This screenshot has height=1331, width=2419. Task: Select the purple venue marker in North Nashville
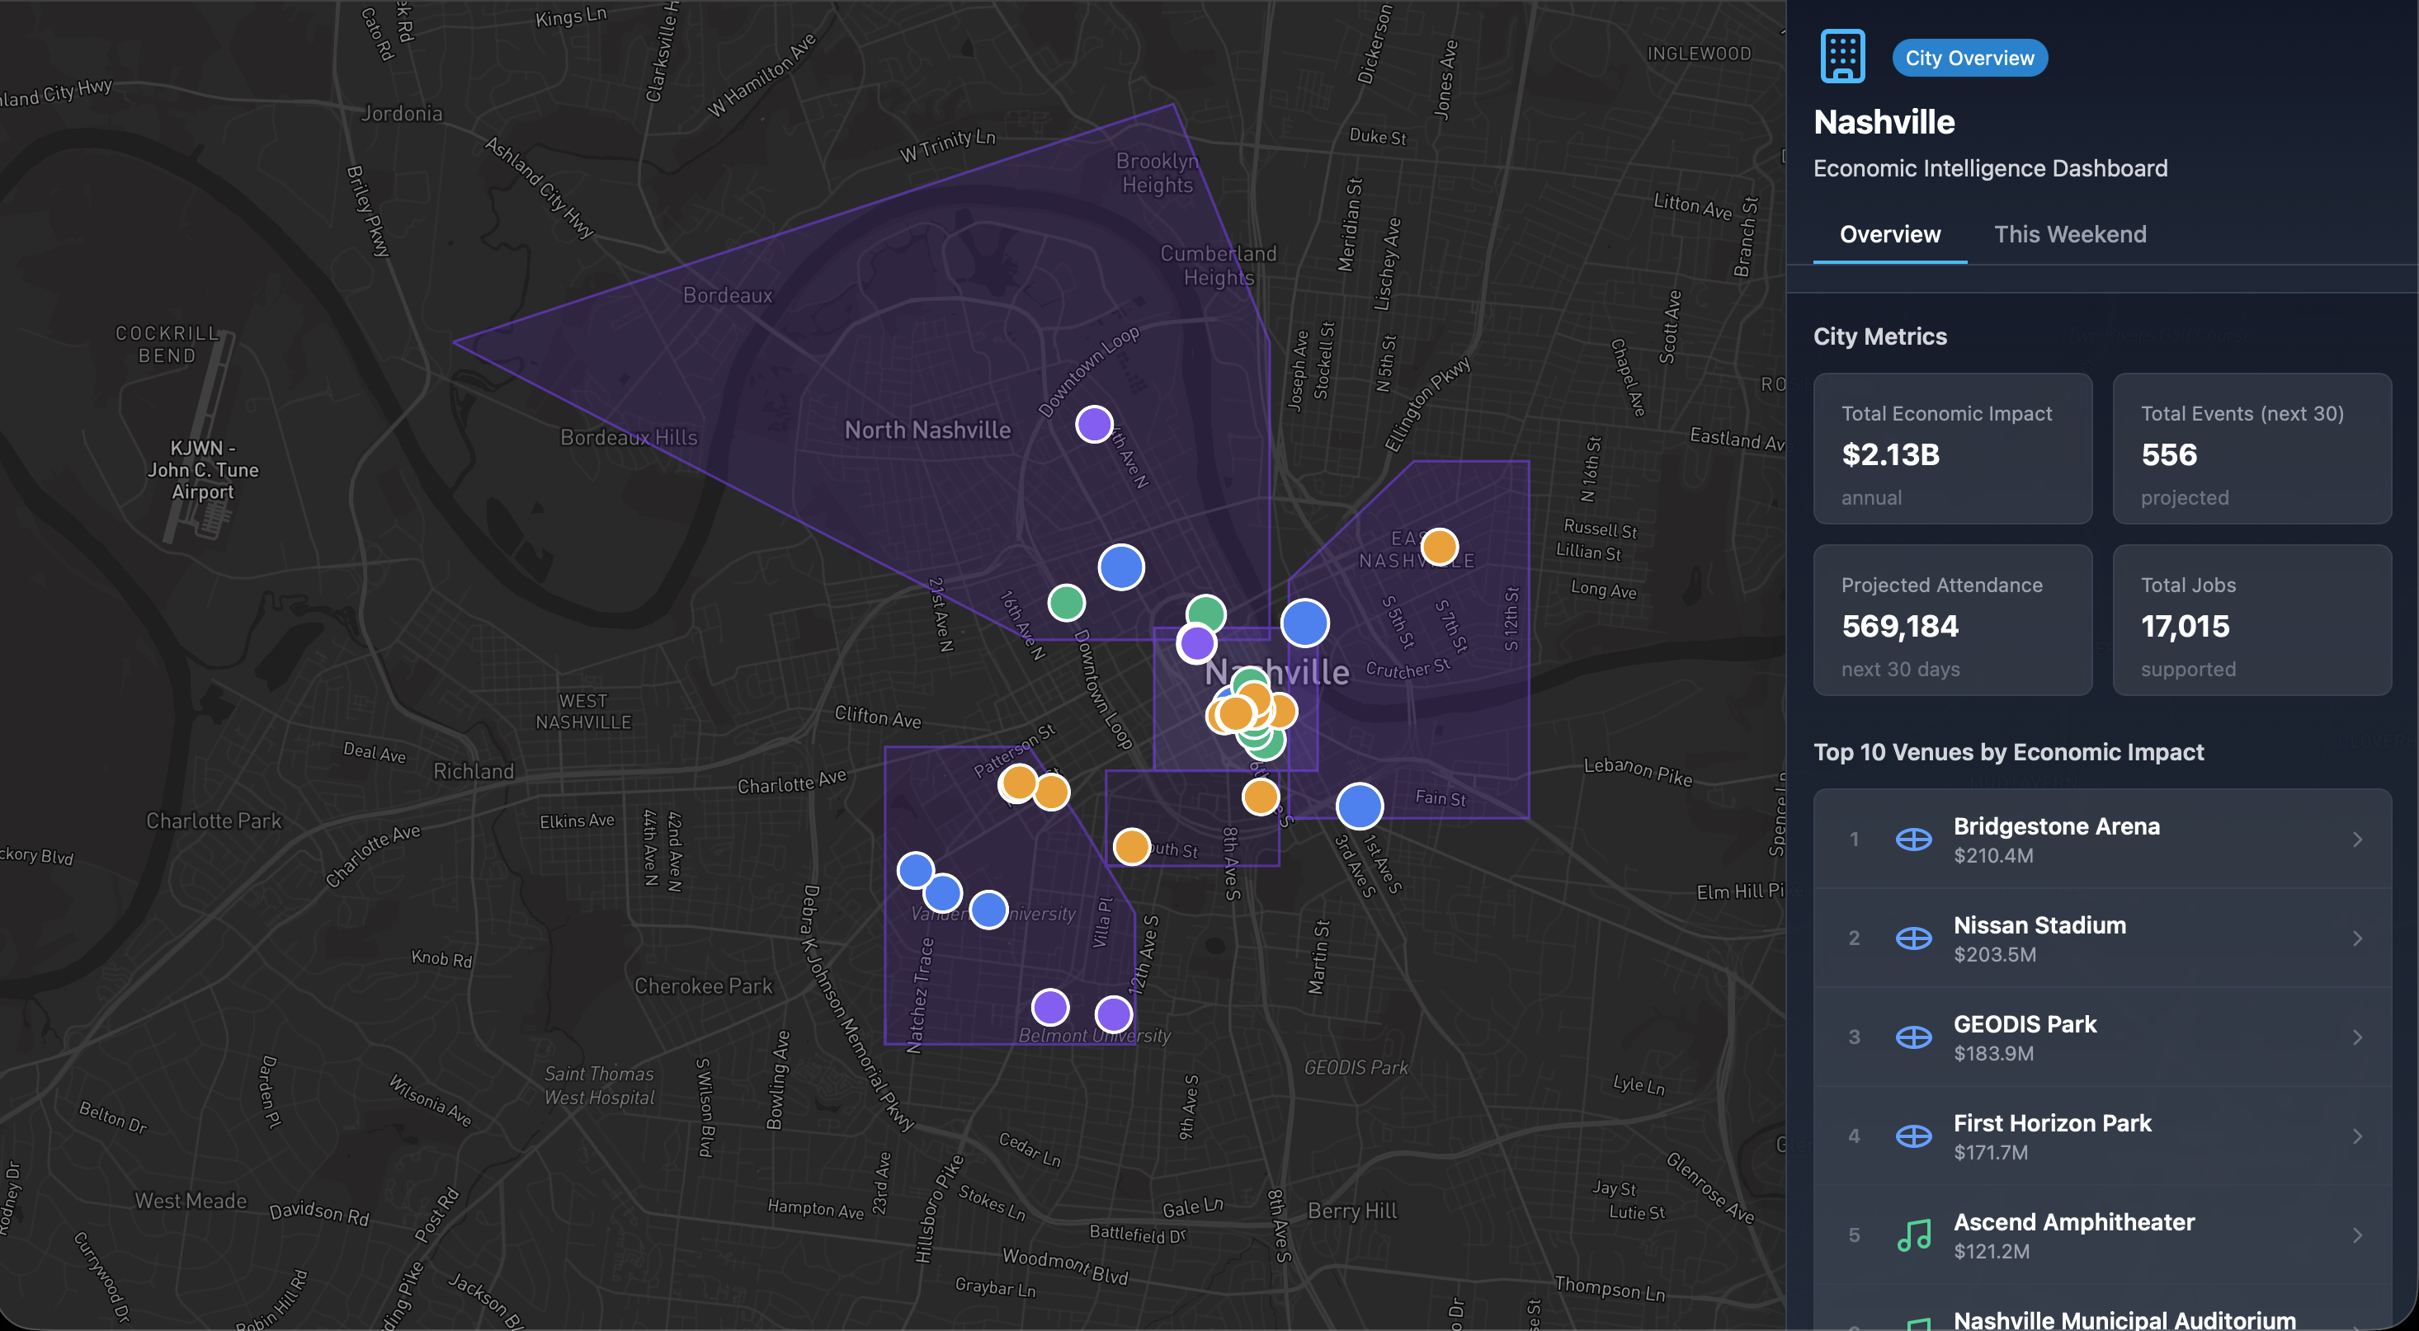coord(1094,424)
